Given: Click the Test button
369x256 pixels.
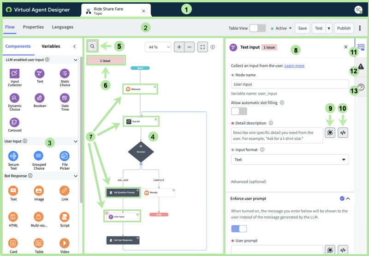Looking at the screenshot, I should pyautogui.click(x=319, y=28).
